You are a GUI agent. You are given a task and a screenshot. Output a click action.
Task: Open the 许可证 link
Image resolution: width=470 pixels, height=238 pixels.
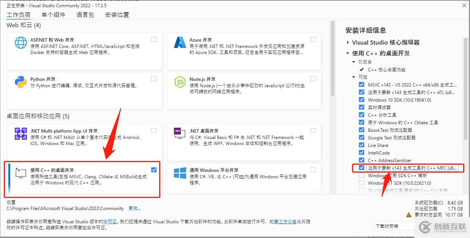[x=110, y=222]
